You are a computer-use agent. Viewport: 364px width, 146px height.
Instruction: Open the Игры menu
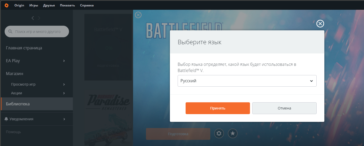point(34,5)
